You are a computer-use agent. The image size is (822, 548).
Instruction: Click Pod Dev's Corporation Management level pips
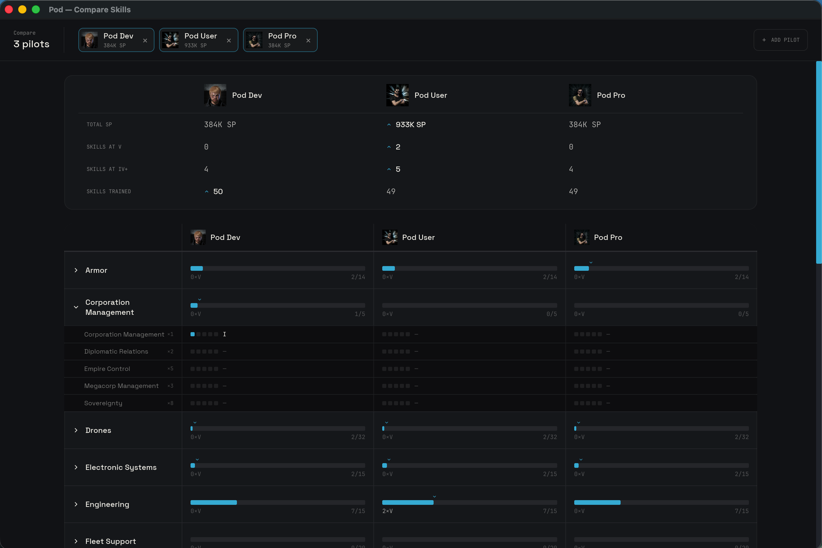click(x=204, y=334)
